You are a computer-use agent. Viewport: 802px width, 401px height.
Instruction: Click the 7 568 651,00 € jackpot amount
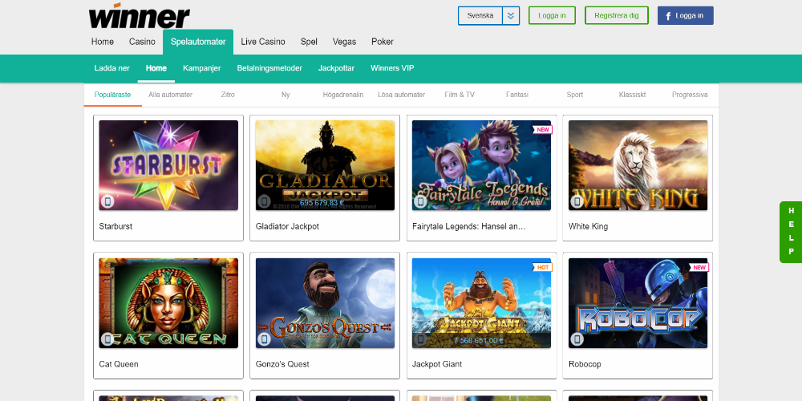pyautogui.click(x=479, y=340)
